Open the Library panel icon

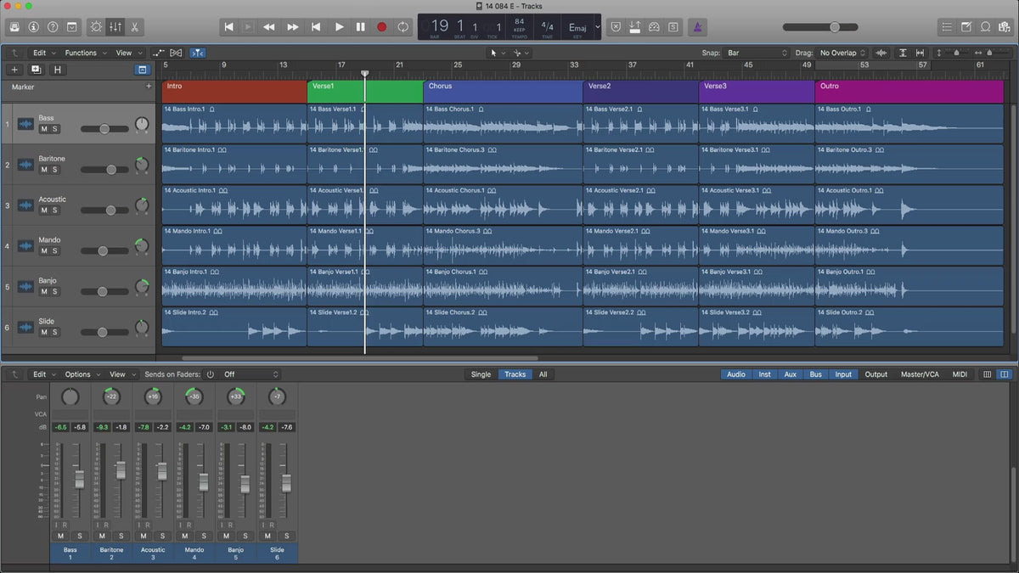14,27
